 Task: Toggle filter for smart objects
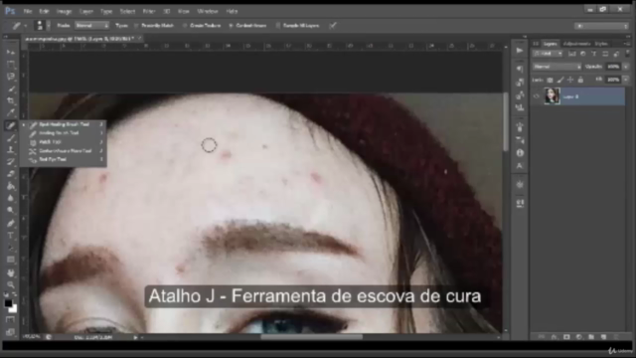click(x=616, y=54)
